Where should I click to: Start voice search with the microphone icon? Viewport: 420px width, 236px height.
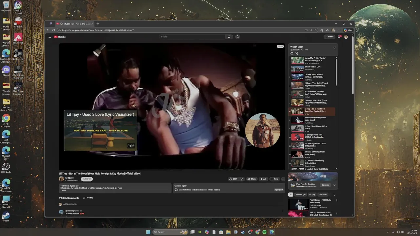pyautogui.click(x=237, y=37)
